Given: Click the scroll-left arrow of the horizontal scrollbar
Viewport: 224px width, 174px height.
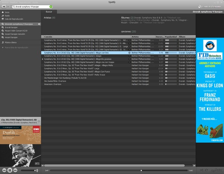Looking at the screenshot, I should [43, 165].
